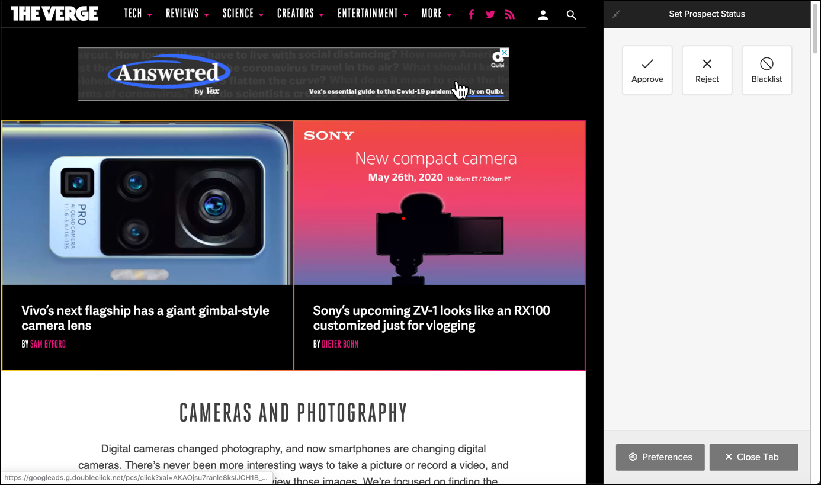Screen dimensions: 821x485
Task: Open the Science menu
Action: 242,14
